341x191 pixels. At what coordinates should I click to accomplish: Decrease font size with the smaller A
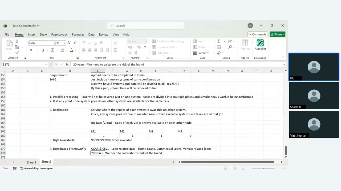[75, 43]
